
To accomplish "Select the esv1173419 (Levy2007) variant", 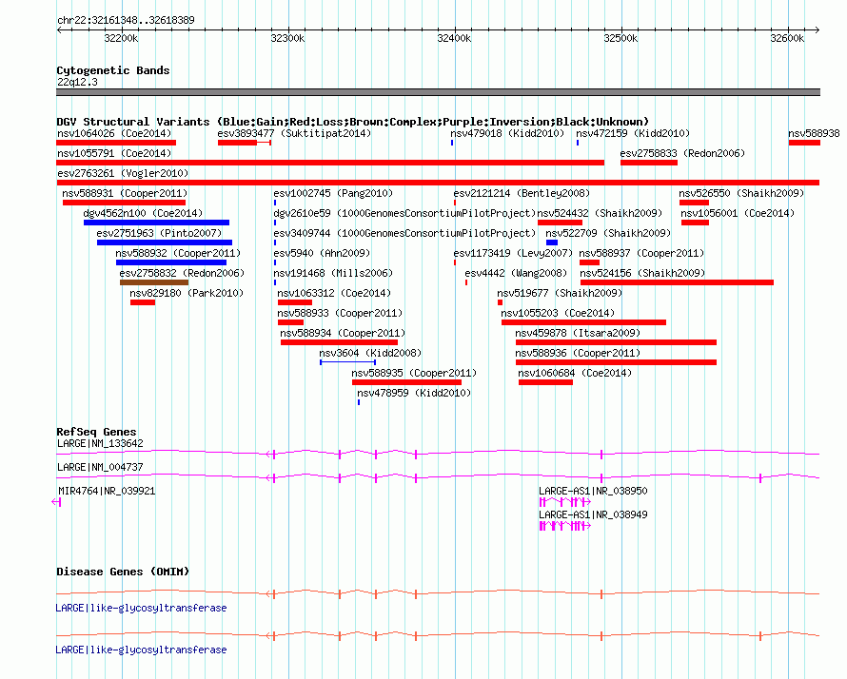I will 513,253.
